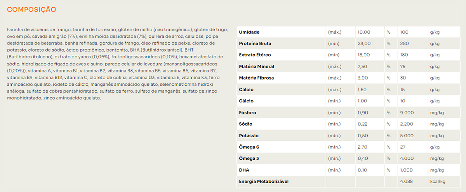Image resolution: width=466 pixels, height=192 pixels.
Task: Click the Energia Metabolizável row label
Action: (x=264, y=182)
